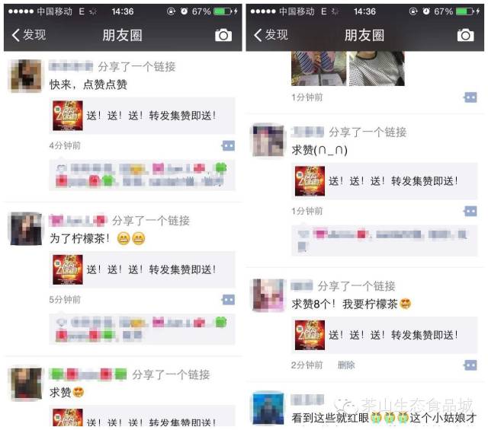The image size is (488, 430).
Task: Tap the camera icon in right screen header
Action: click(x=466, y=35)
